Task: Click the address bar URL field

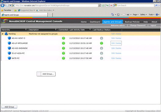Action: tap(55, 5)
